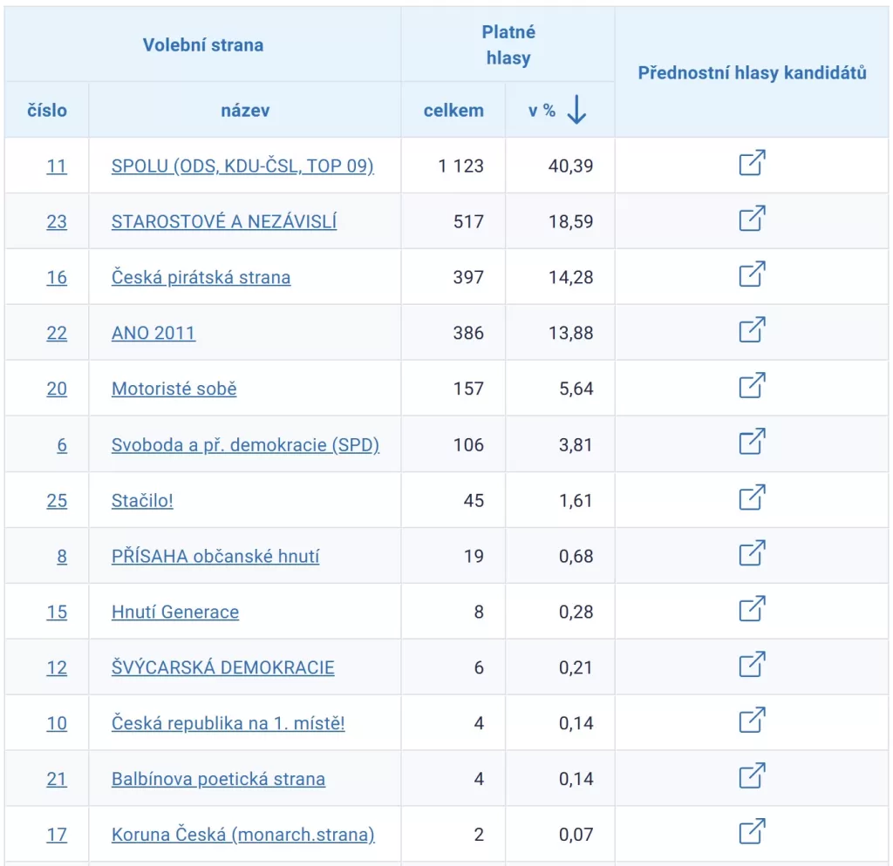Sort by the 'celkem' column header
Viewport: 893px width, 866px height.
(453, 111)
